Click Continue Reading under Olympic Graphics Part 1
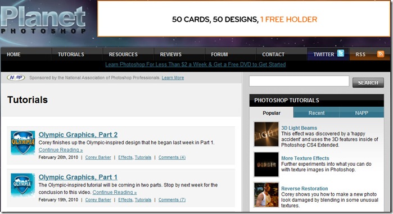The height and width of the screenshot is (214, 393). [115, 192]
